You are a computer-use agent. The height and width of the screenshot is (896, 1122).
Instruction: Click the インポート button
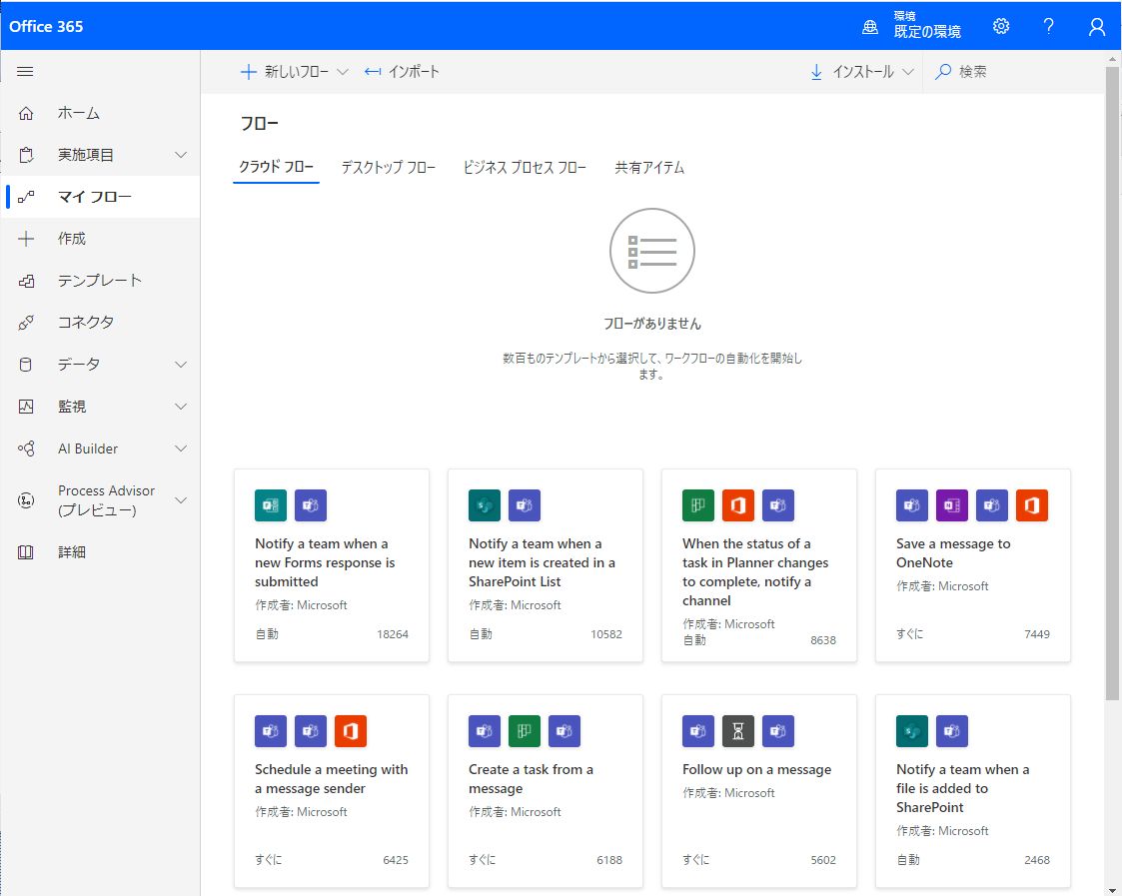click(x=403, y=72)
